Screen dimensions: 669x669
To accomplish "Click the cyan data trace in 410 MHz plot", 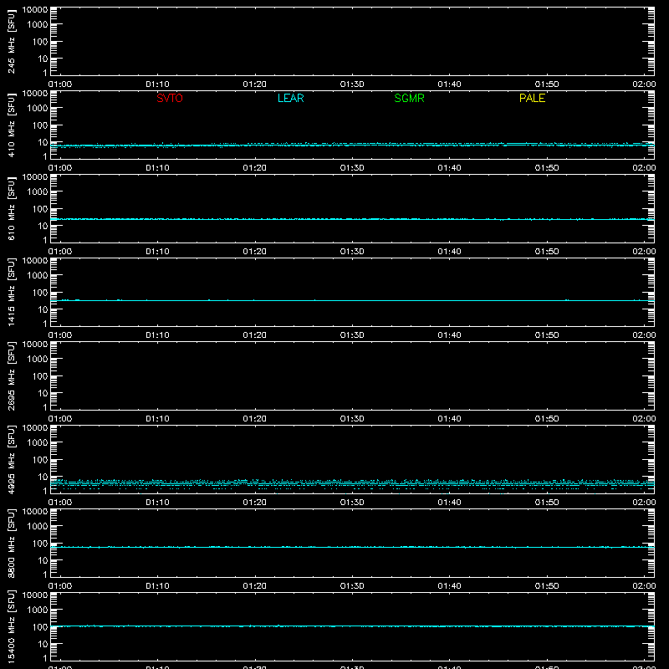I will [x=352, y=145].
